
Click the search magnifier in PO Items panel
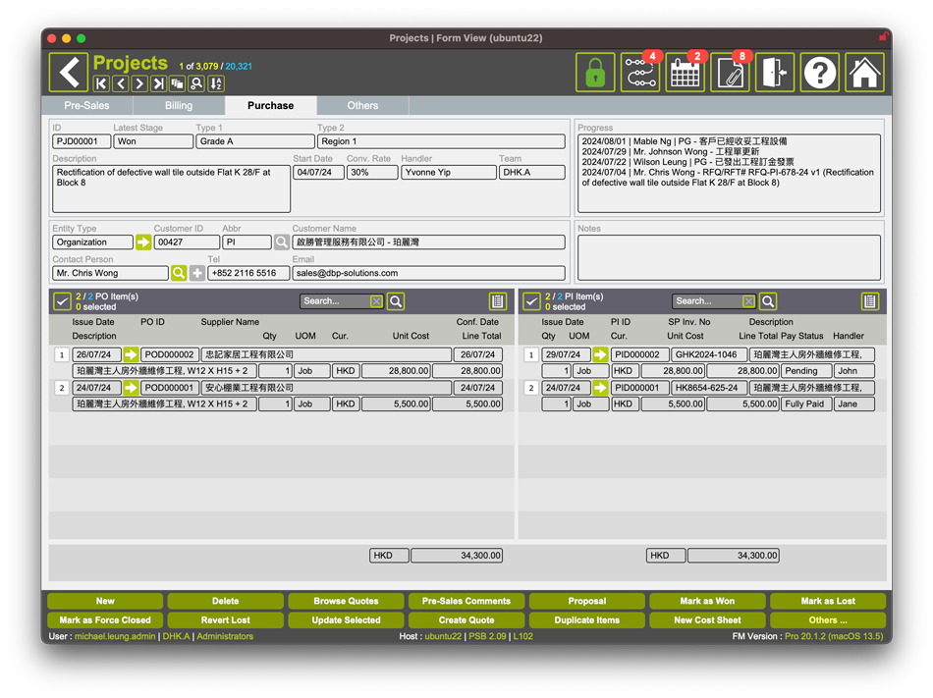396,301
